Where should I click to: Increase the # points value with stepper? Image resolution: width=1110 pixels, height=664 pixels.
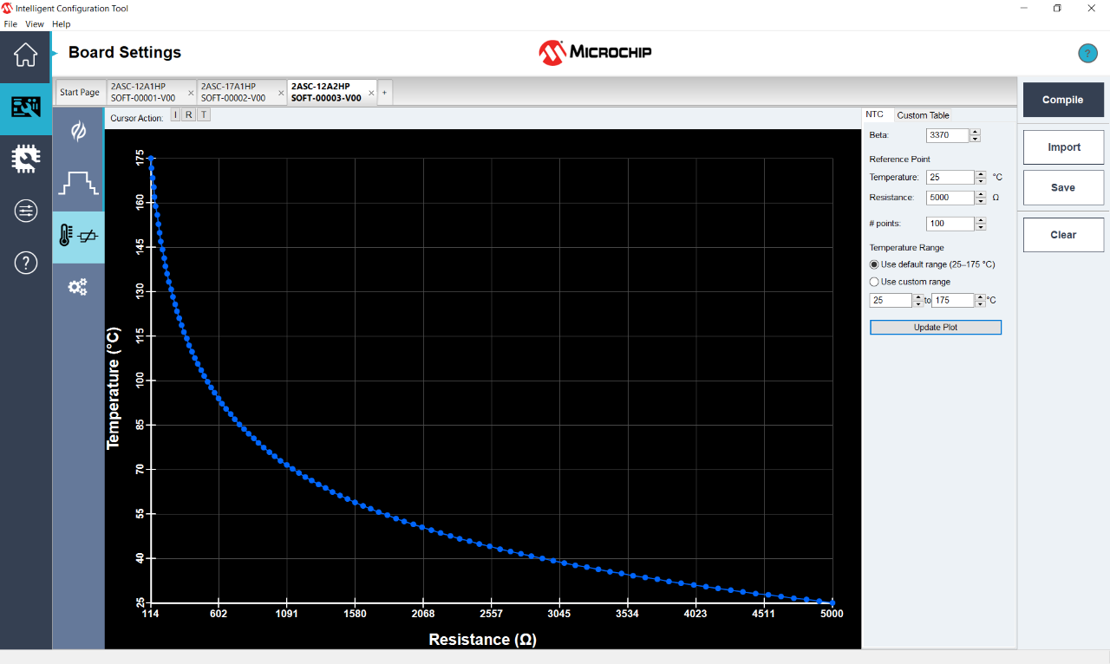(981, 219)
